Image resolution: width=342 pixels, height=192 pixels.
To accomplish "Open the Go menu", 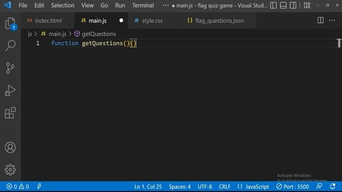I will (x=104, y=5).
